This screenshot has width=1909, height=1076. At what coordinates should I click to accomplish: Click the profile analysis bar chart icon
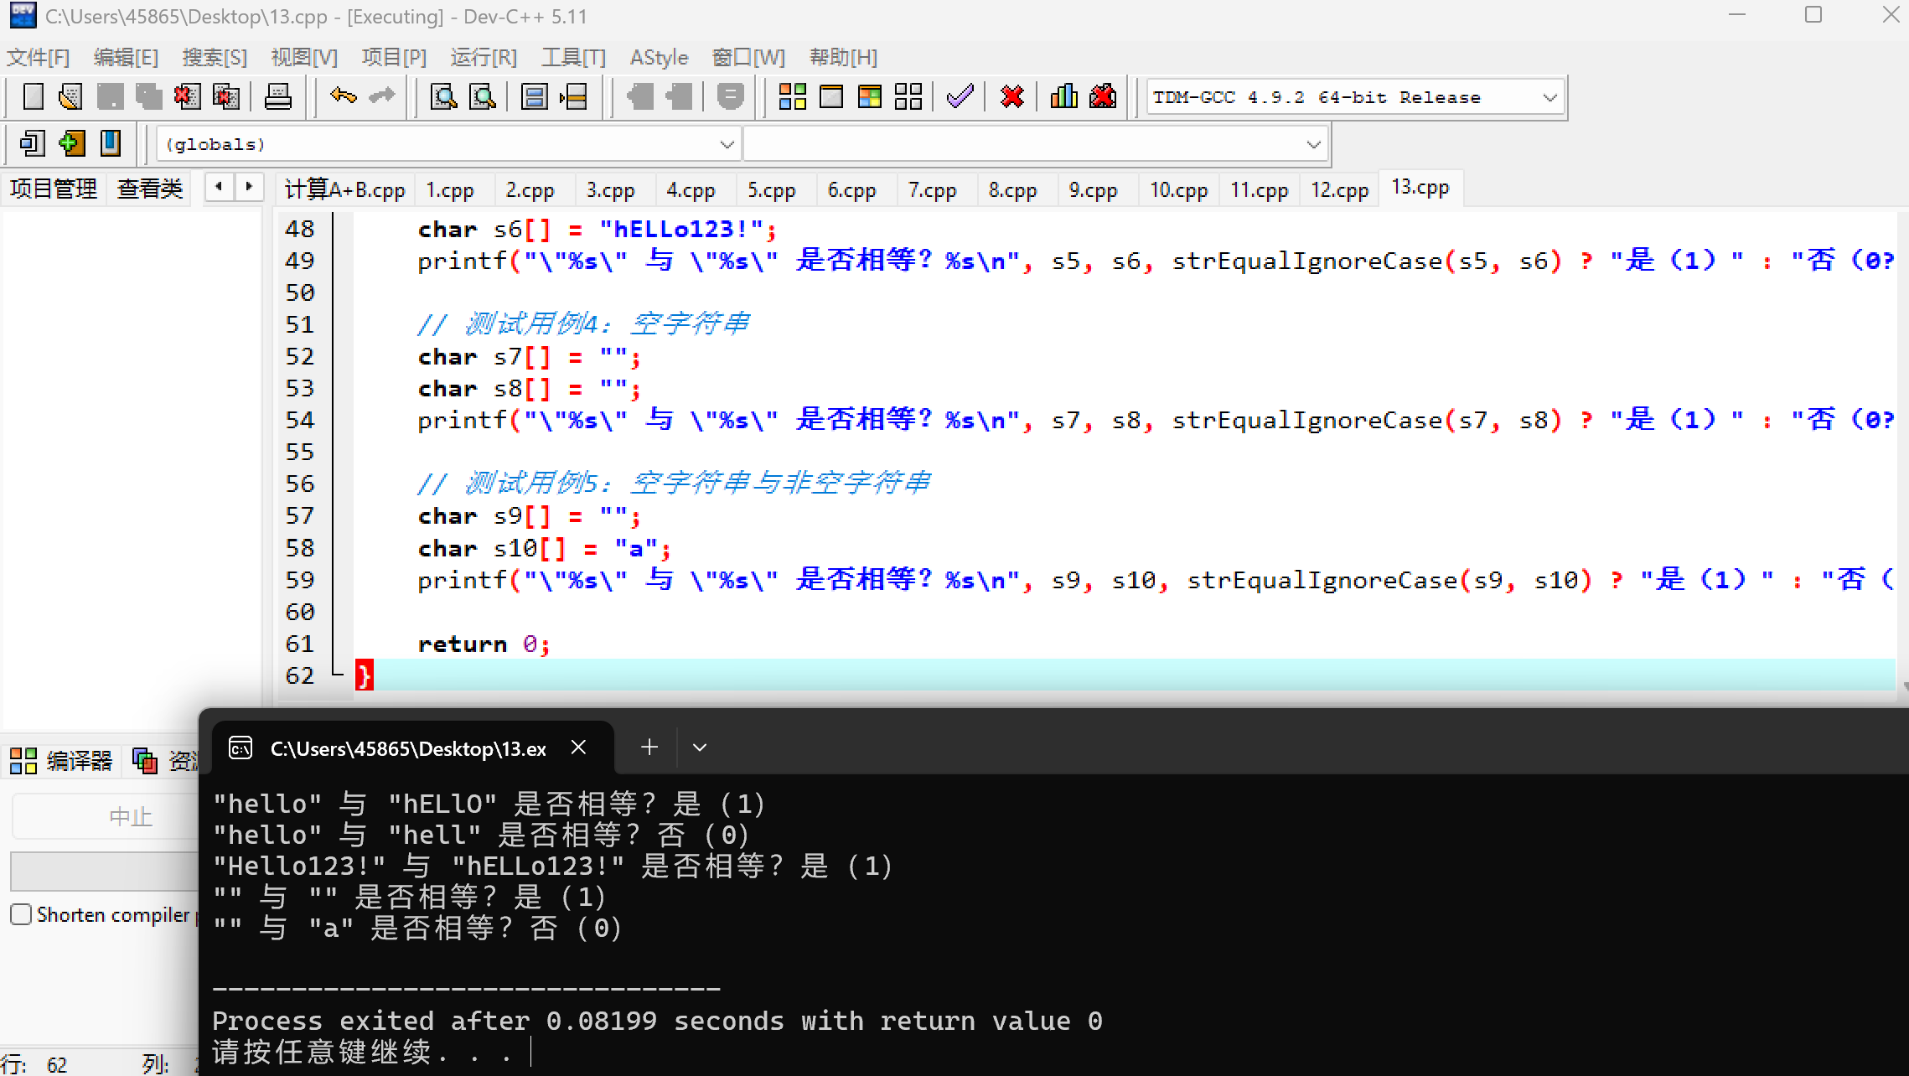[x=1063, y=97]
